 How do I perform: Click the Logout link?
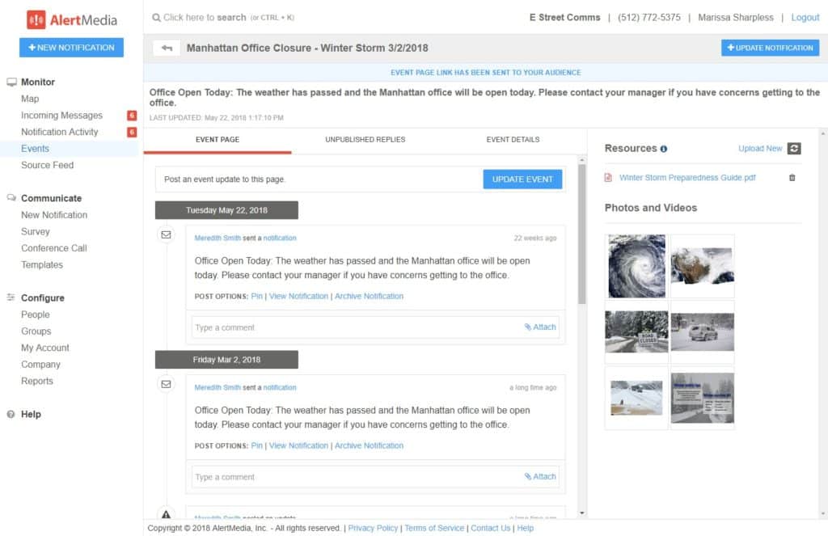[x=805, y=17]
